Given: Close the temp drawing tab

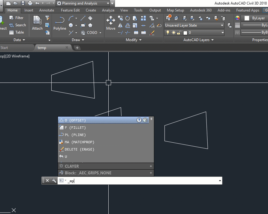Looking at the screenshot, I should (x=67, y=47).
